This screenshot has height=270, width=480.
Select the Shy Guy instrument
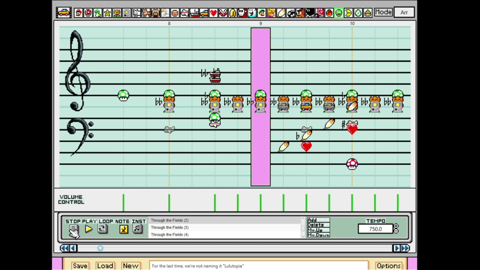tap(243, 13)
